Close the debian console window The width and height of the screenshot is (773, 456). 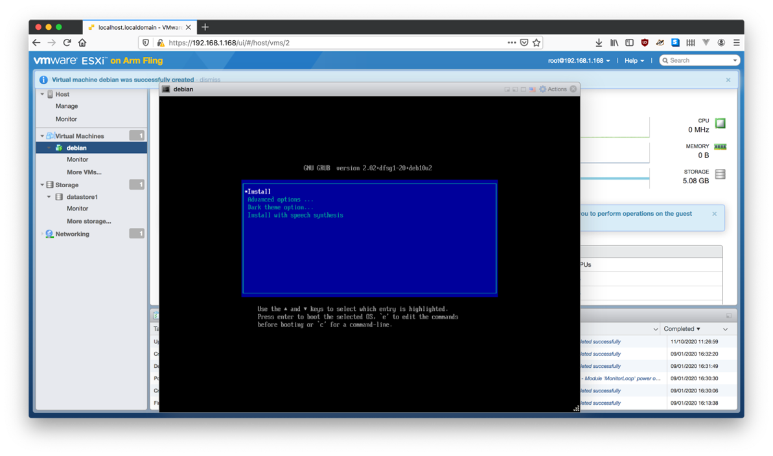click(573, 89)
